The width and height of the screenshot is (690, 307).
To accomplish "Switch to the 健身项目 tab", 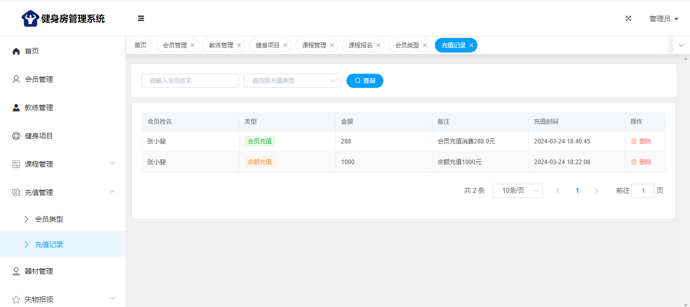I will pyautogui.click(x=267, y=45).
